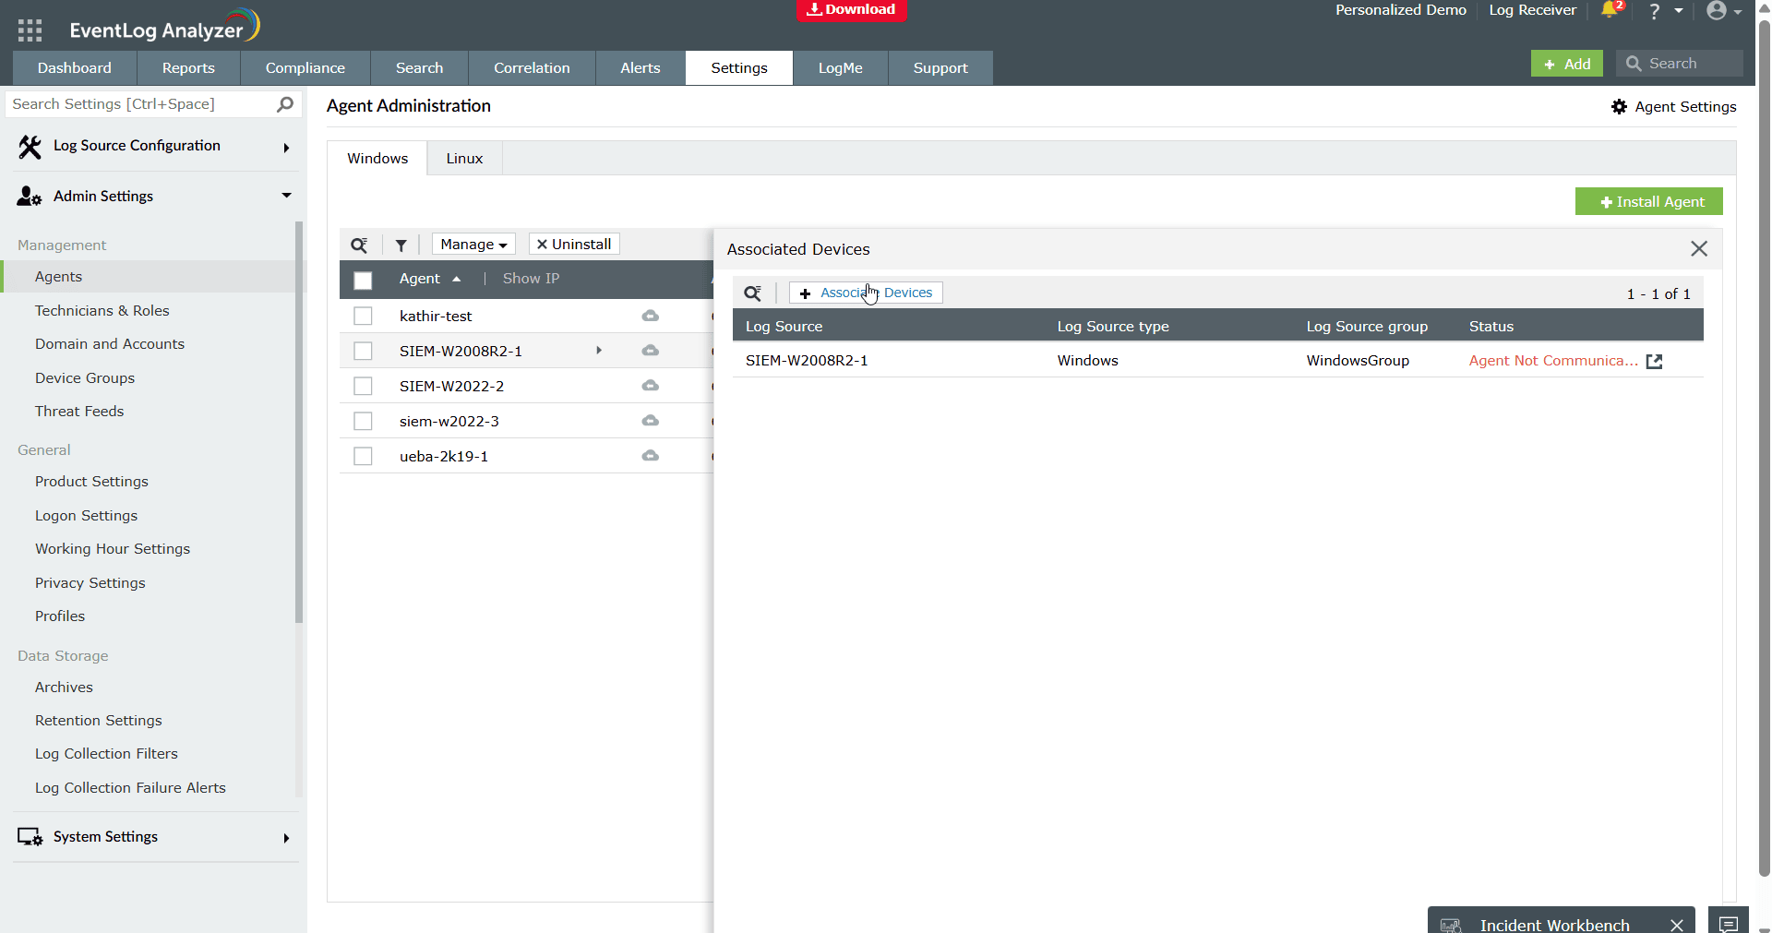Select the SIEM-W2022-2 checkbox

click(x=363, y=387)
